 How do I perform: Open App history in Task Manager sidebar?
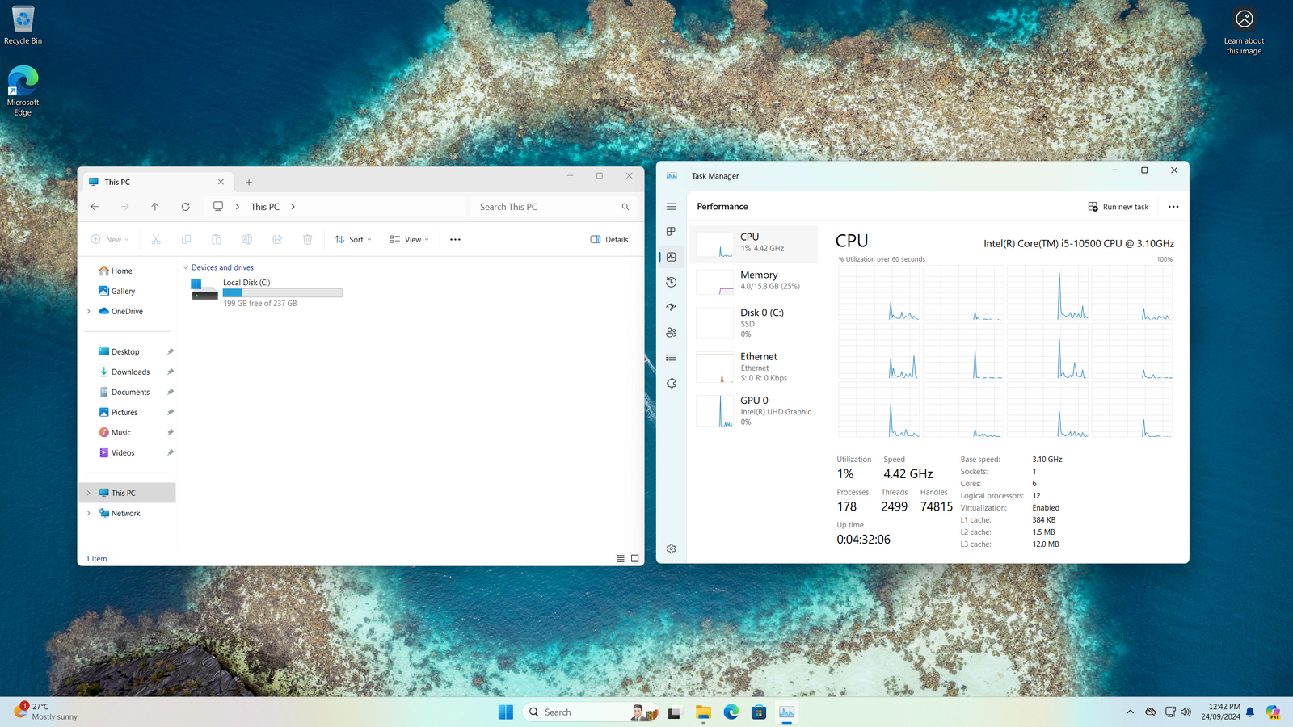point(671,282)
